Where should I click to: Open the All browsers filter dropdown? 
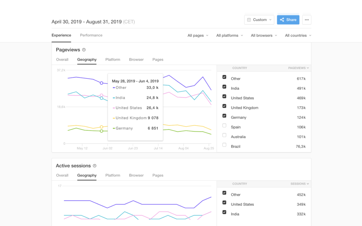264,35
